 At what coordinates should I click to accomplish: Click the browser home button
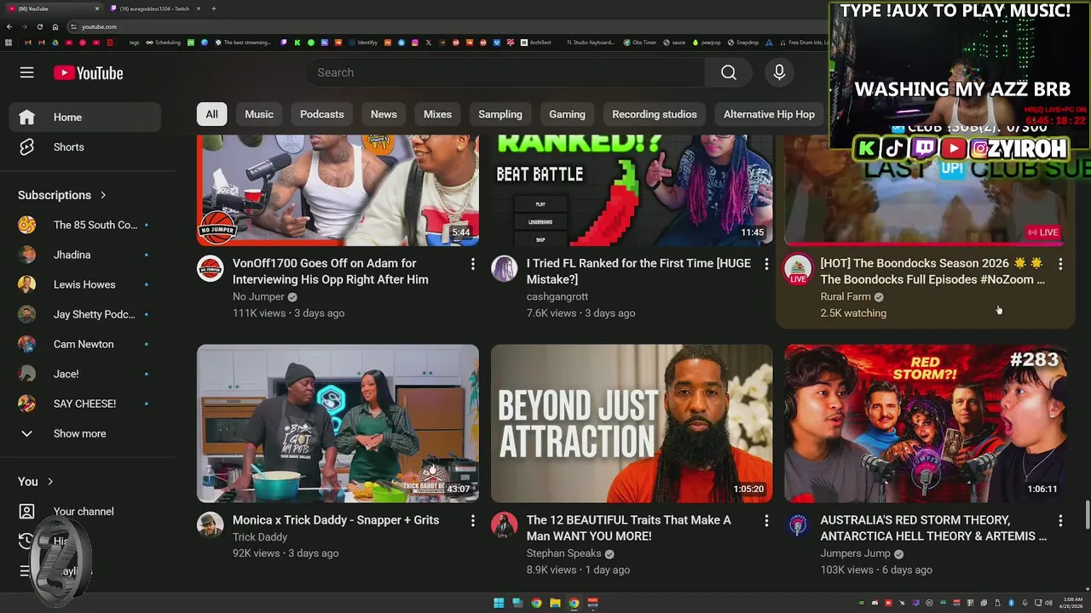pyautogui.click(x=55, y=26)
